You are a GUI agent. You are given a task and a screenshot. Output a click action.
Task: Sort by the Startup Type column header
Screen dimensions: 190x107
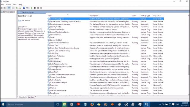pos(145,16)
